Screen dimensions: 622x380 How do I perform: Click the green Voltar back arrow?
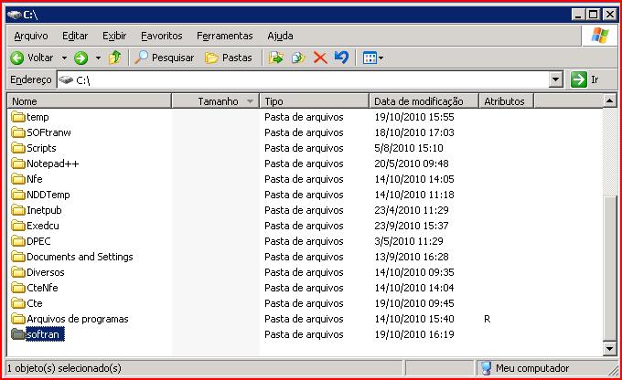point(17,58)
